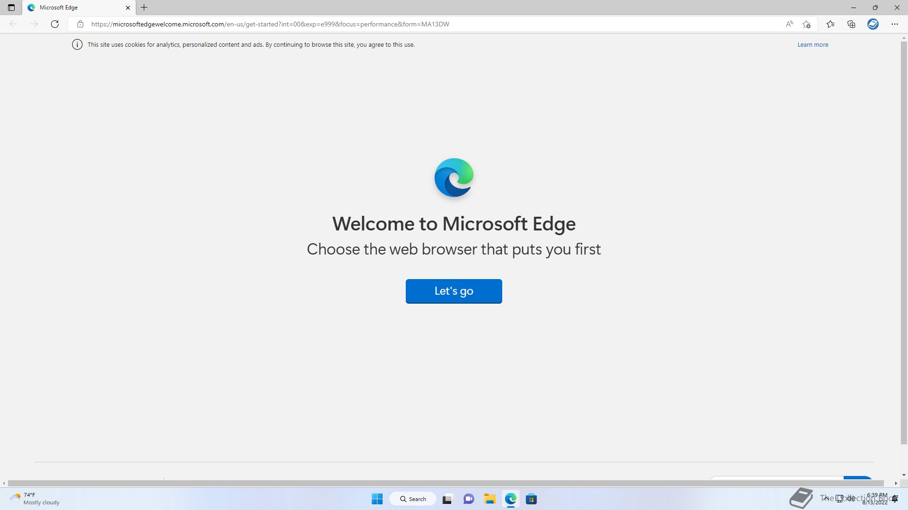Open Settings and more menu
This screenshot has height=510, width=908.
(x=895, y=24)
